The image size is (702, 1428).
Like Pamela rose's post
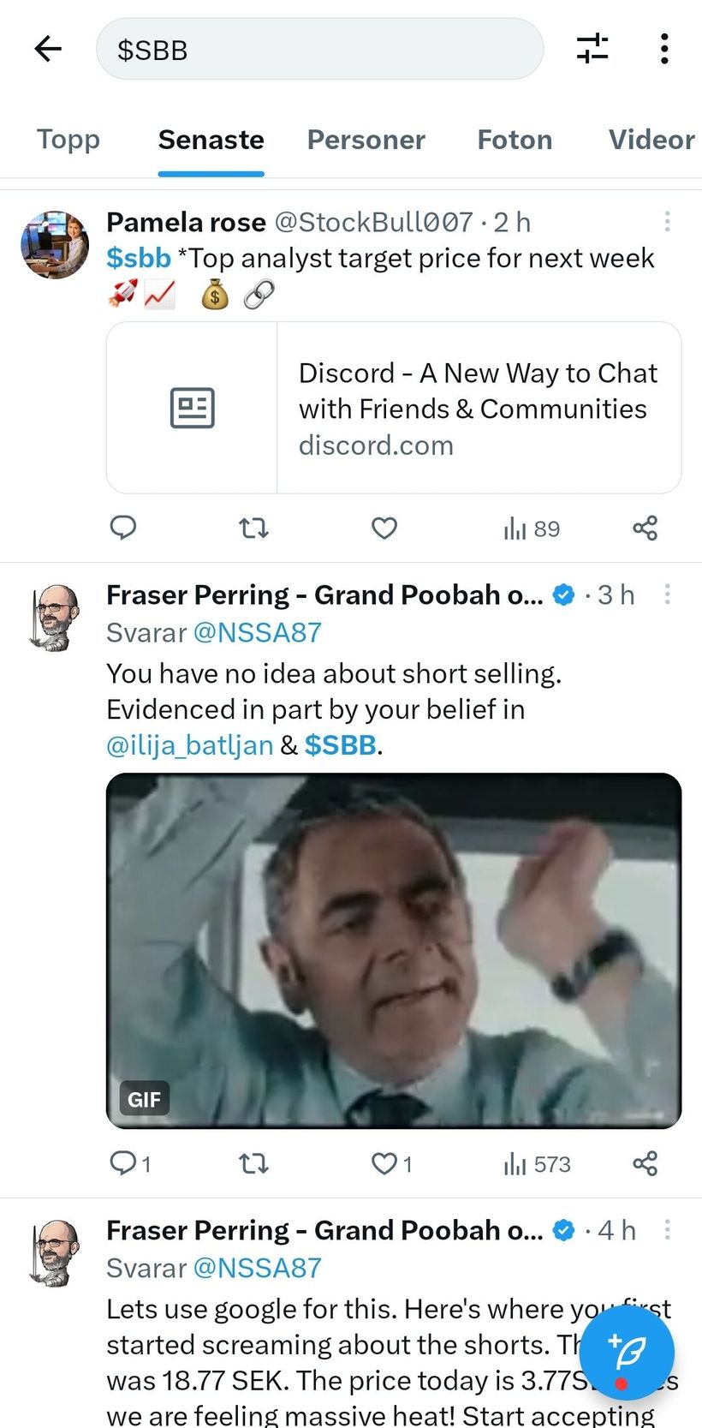[384, 528]
